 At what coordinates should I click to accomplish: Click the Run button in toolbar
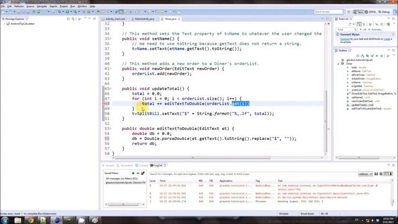(x=67, y=12)
